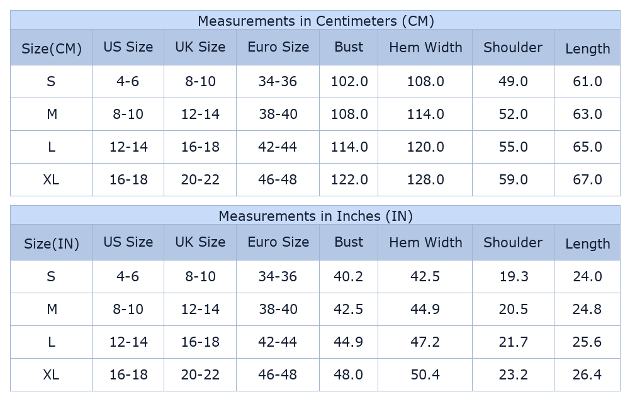
Task: Select the Size(CM) column header
Action: click(x=52, y=48)
